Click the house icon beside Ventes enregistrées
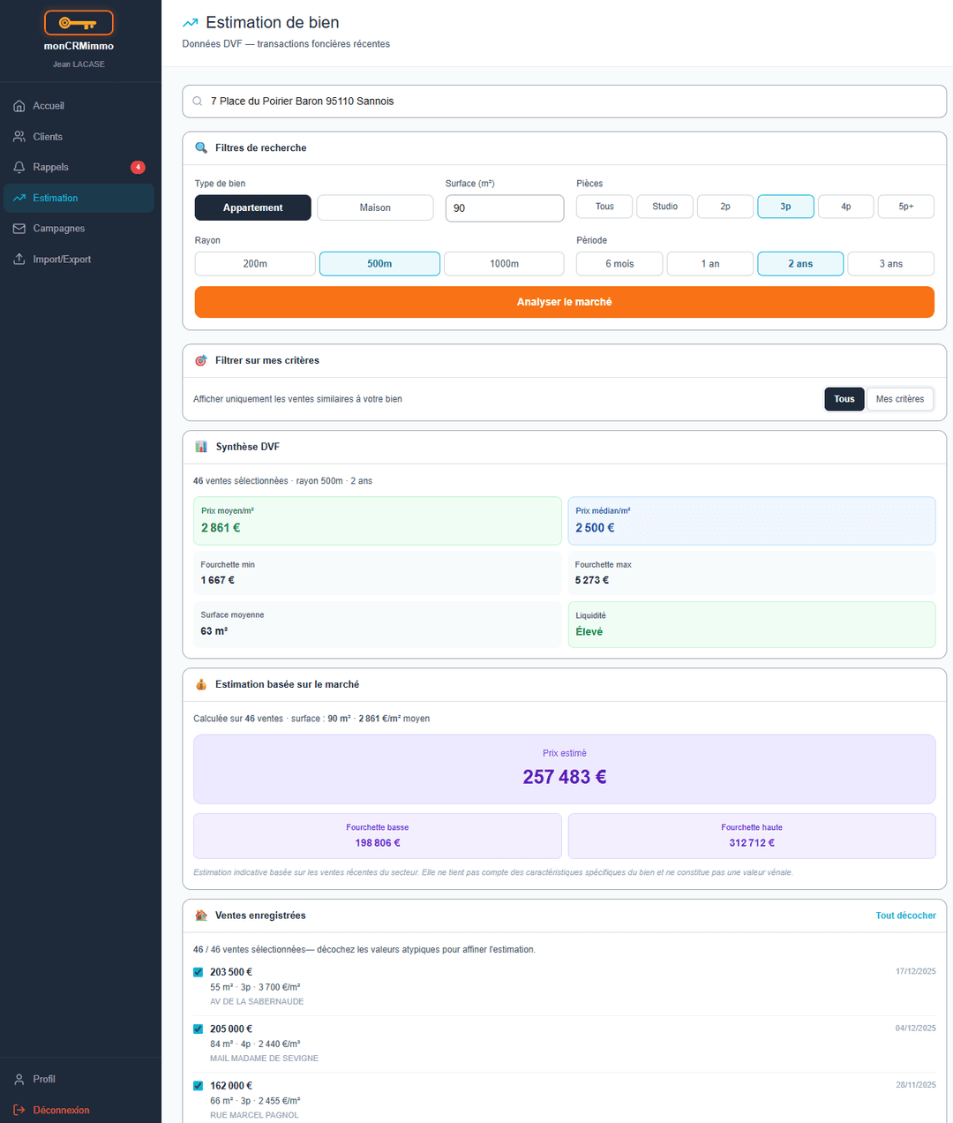The height and width of the screenshot is (1123, 953). [201, 916]
